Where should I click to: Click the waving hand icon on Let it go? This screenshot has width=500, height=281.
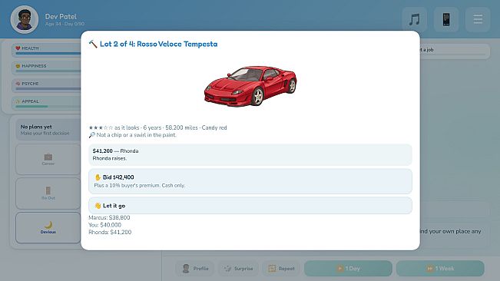point(98,206)
